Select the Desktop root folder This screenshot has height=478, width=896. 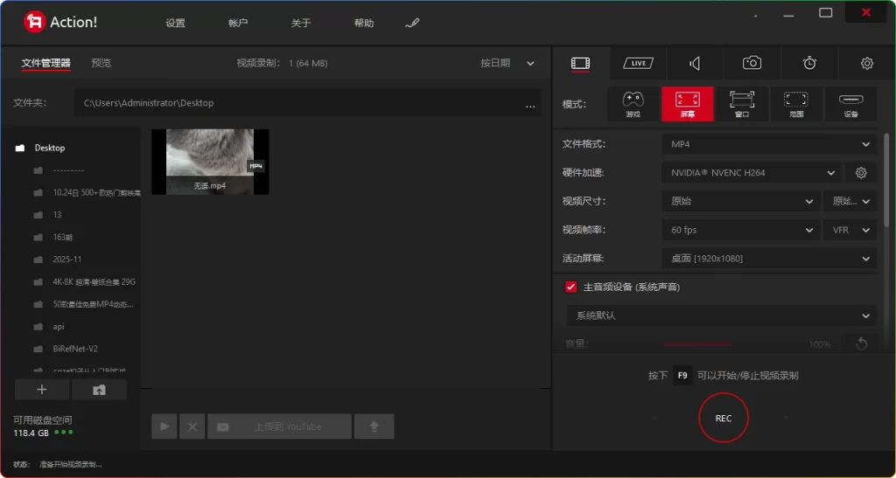click(50, 148)
